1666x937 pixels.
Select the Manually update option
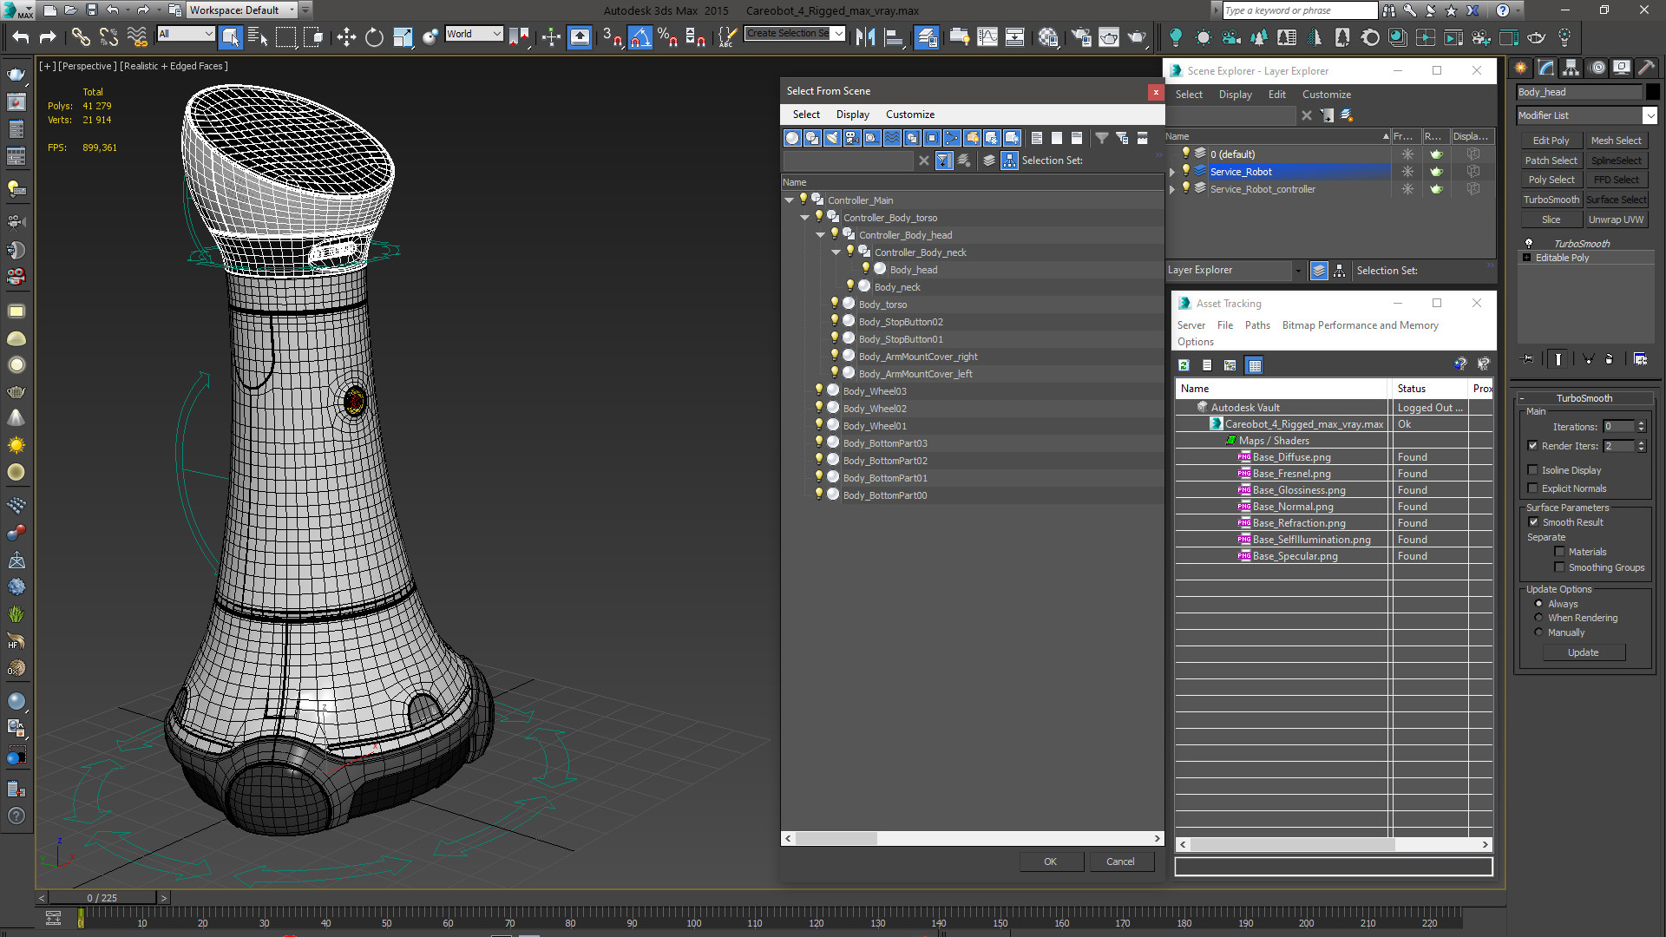[x=1538, y=632]
